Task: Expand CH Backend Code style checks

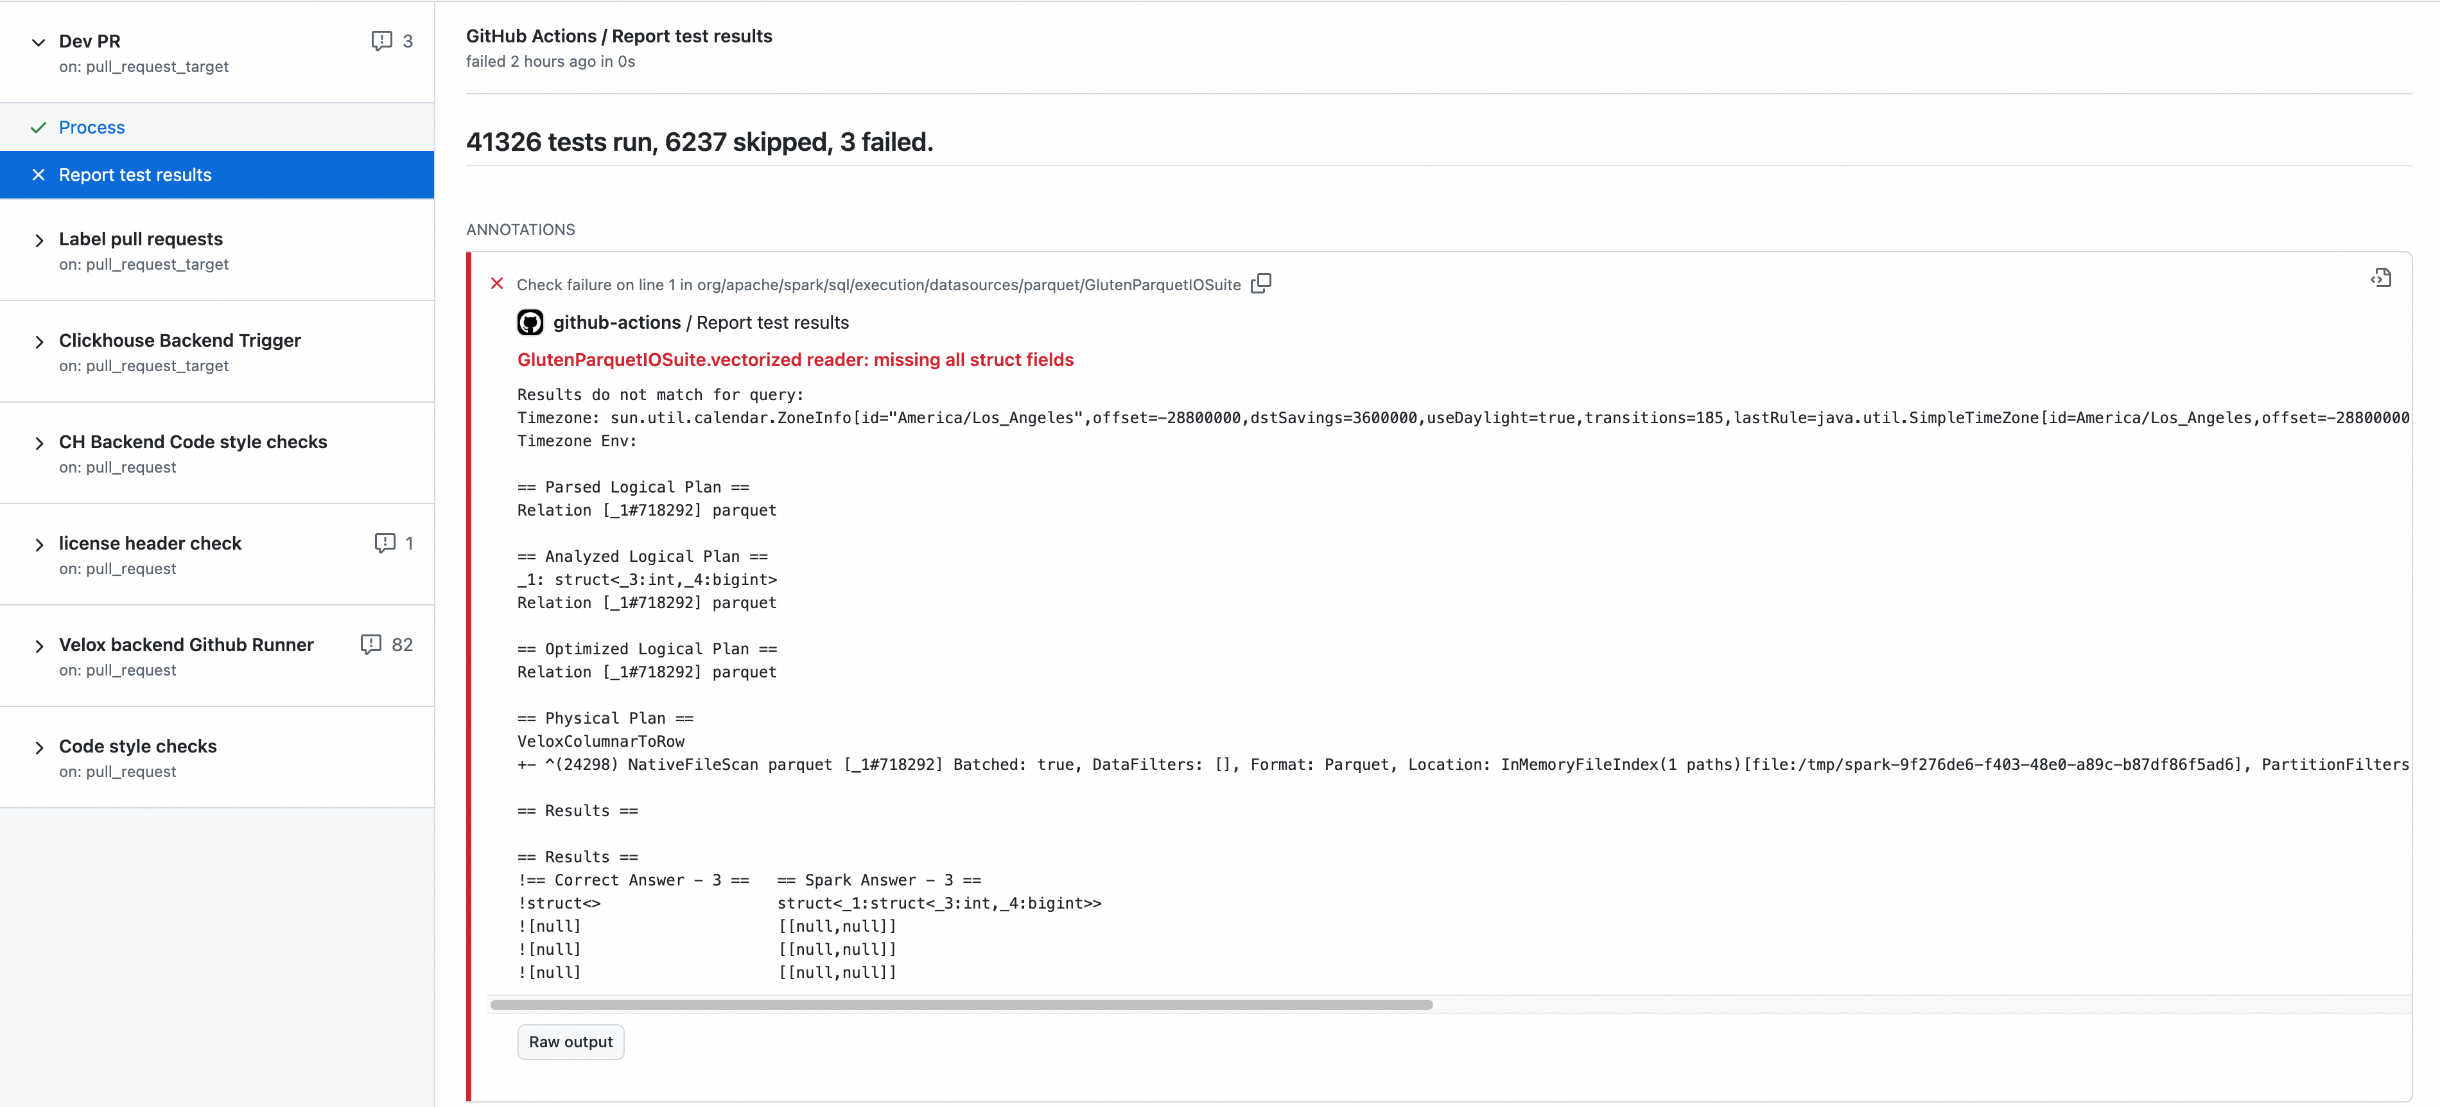Action: pyautogui.click(x=38, y=443)
